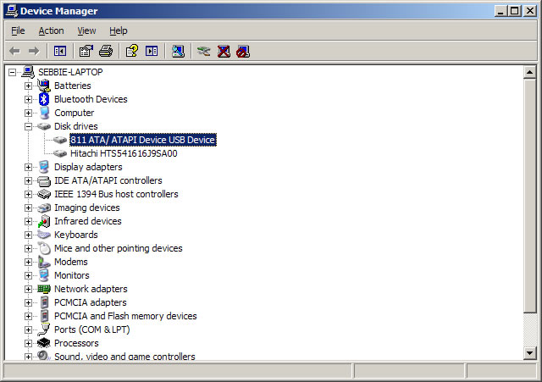The height and width of the screenshot is (382, 542).
Task: Open the Help menu
Action: point(119,30)
